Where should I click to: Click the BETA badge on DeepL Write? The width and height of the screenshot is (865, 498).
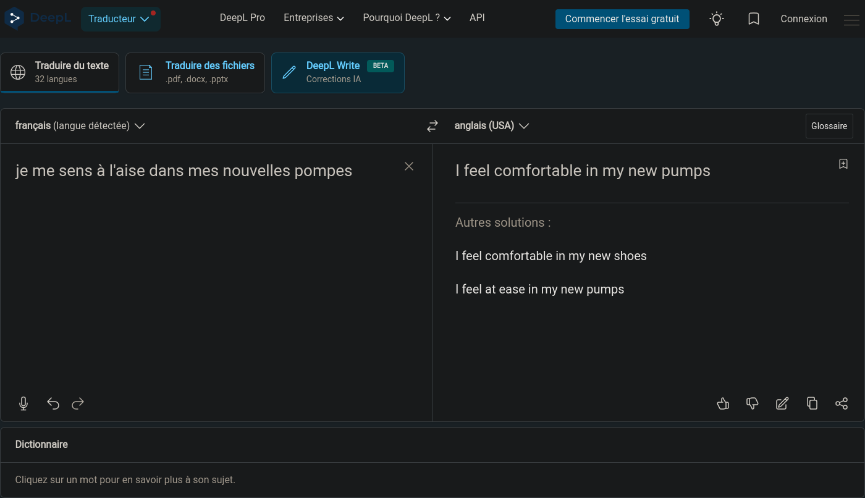tap(381, 65)
